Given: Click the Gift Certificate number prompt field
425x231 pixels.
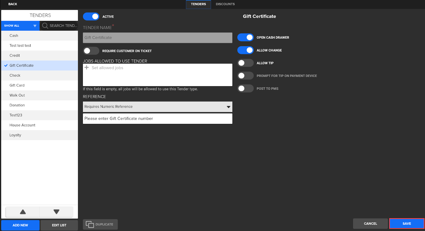Looking at the screenshot, I should (x=158, y=119).
